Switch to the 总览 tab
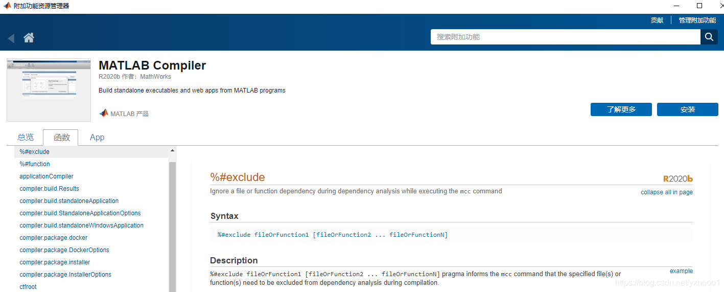The height and width of the screenshot is (292, 724). click(26, 137)
